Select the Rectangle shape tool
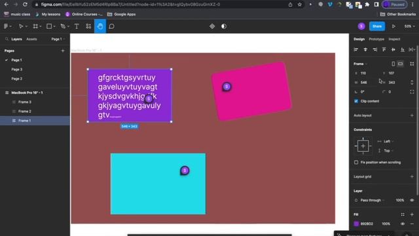The height and width of the screenshot is (236, 419). click(49, 26)
